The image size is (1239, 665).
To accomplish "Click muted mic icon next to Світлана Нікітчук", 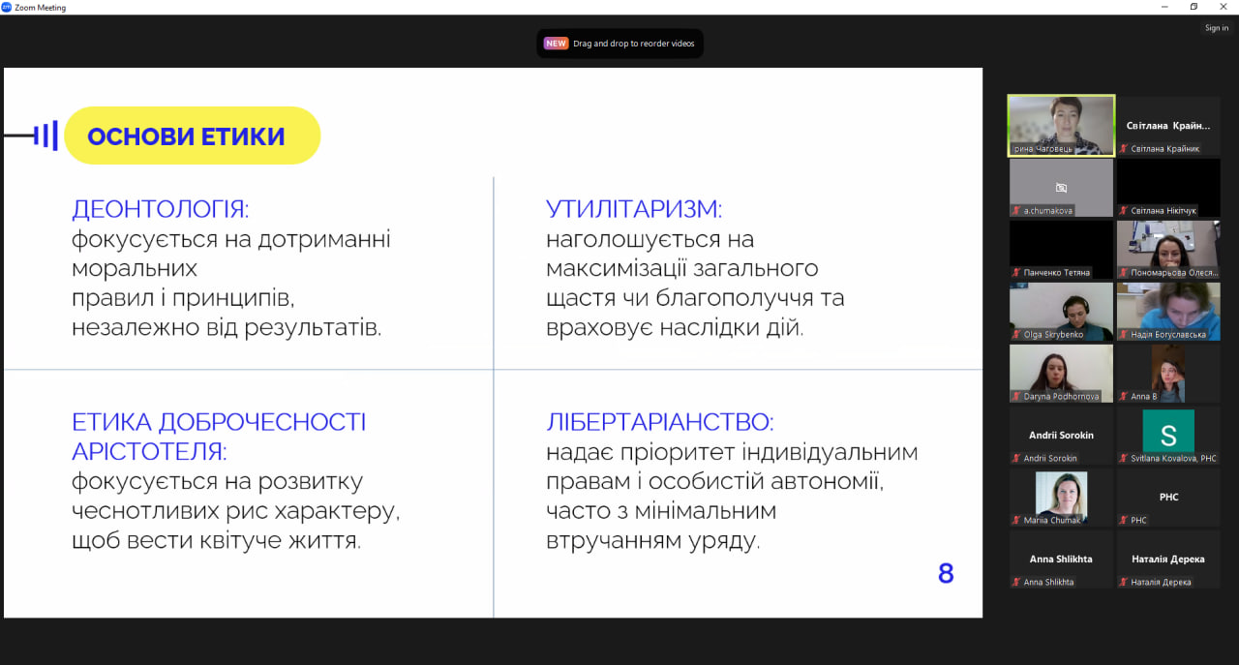I will click(x=1124, y=211).
